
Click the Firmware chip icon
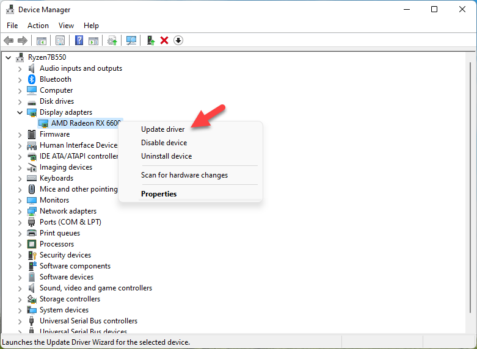tap(32, 134)
